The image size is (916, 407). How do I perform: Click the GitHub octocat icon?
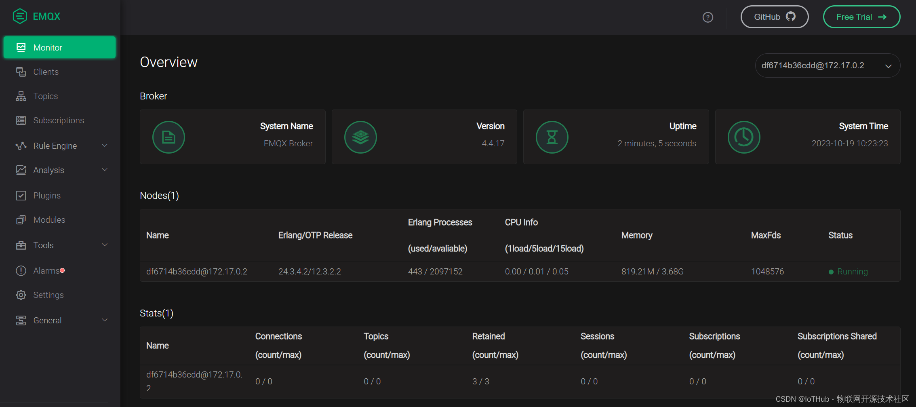pos(791,17)
